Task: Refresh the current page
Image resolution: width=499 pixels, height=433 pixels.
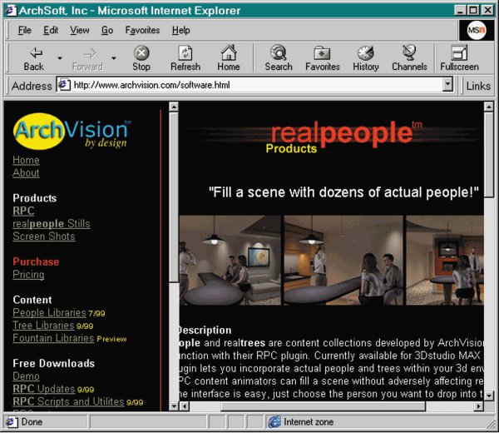Action: [x=185, y=58]
